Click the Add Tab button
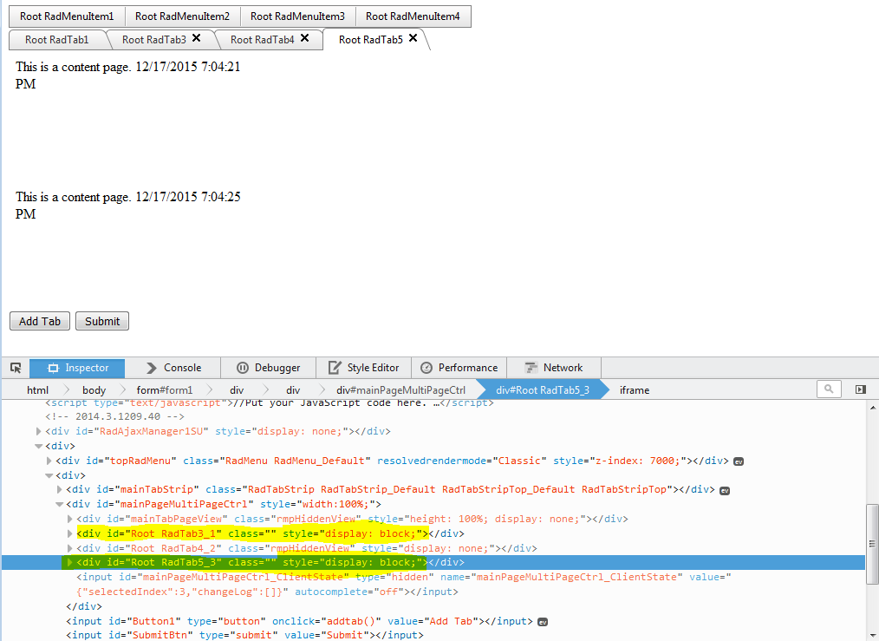The image size is (879, 641). click(40, 321)
